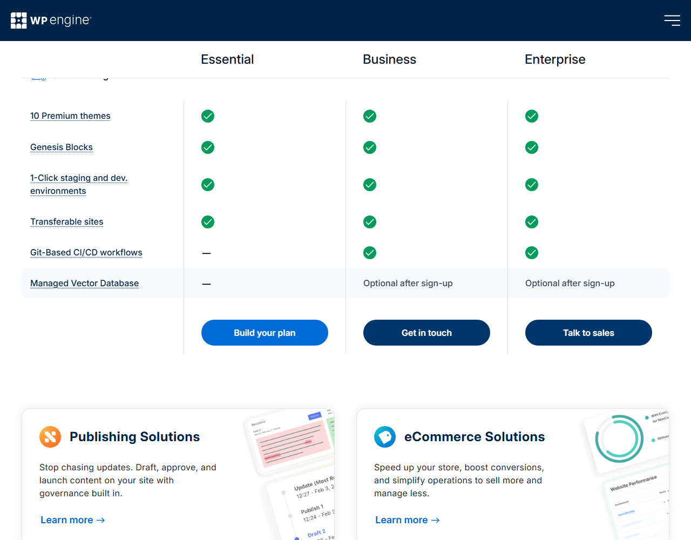Click Enterprise checkmark for 1-Click staging row
Viewport: 691px width, 540px height.
click(532, 185)
